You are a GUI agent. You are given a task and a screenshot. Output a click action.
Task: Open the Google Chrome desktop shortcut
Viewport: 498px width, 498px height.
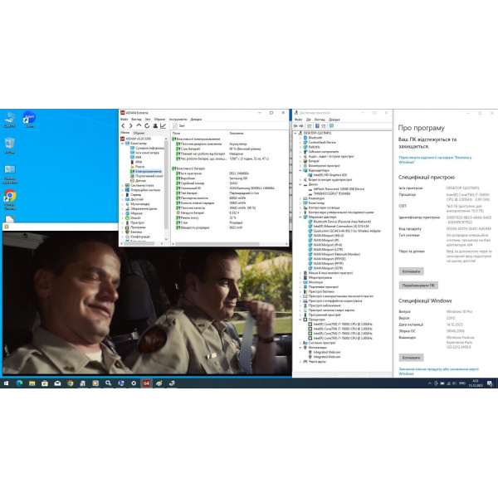(9, 199)
